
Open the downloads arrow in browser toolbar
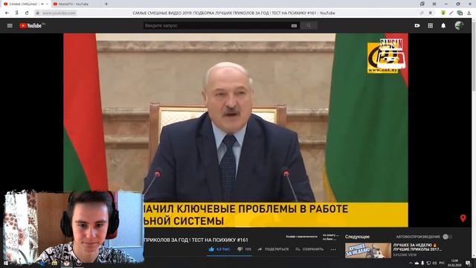tap(469, 13)
